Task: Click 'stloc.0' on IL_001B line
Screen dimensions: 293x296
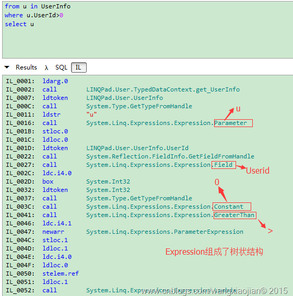Action: [x=55, y=131]
